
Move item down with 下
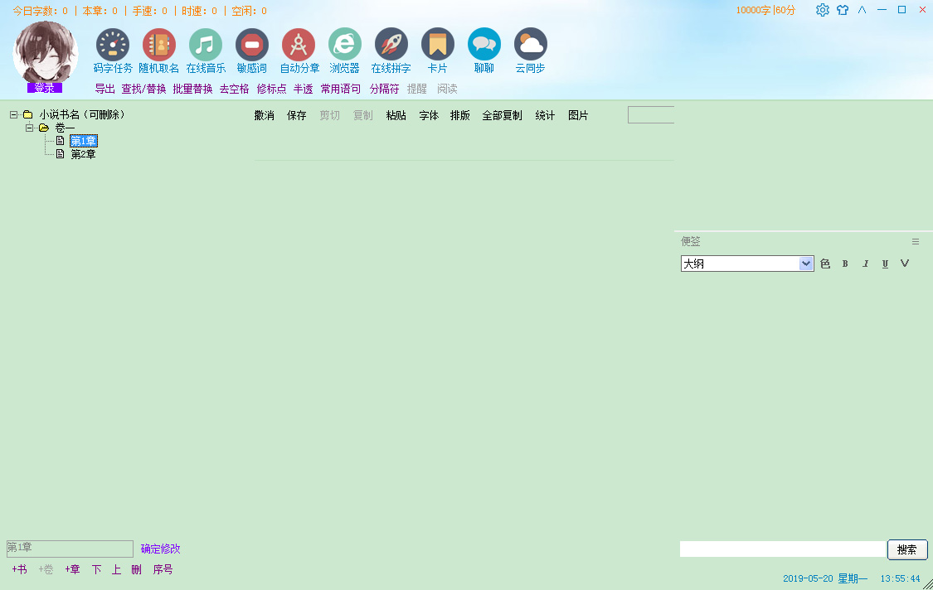click(x=96, y=569)
